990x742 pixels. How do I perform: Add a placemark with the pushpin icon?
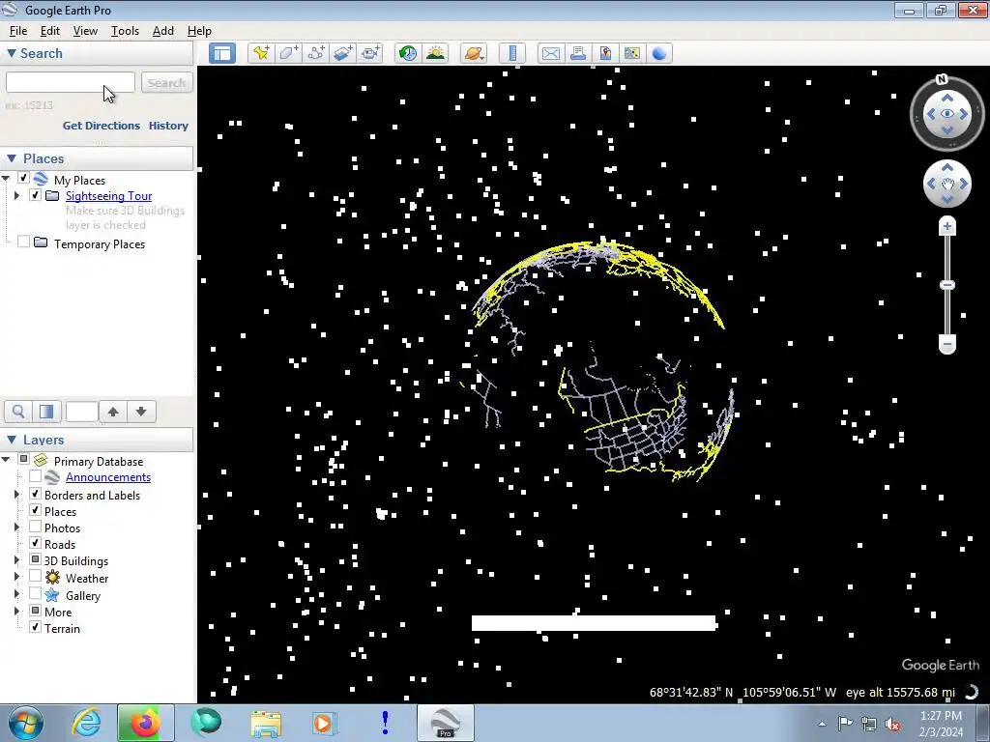[261, 54]
